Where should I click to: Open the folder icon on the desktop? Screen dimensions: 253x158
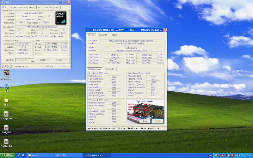6,100
